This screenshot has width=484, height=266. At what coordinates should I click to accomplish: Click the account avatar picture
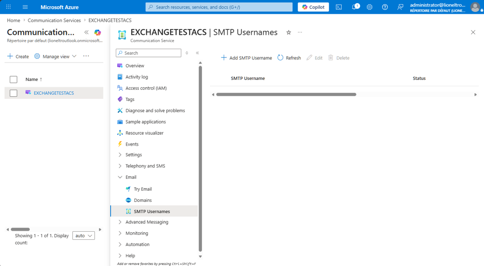[x=475, y=7]
